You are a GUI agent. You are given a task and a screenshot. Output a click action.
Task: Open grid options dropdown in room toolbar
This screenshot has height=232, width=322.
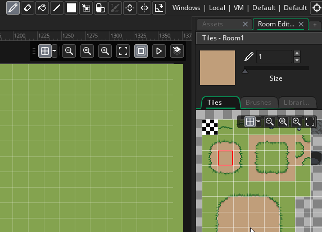click(55, 51)
